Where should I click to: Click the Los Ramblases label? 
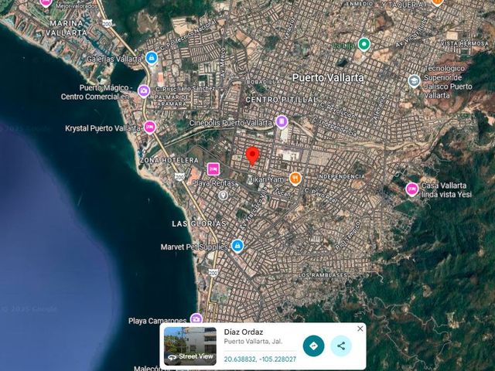(x=323, y=275)
